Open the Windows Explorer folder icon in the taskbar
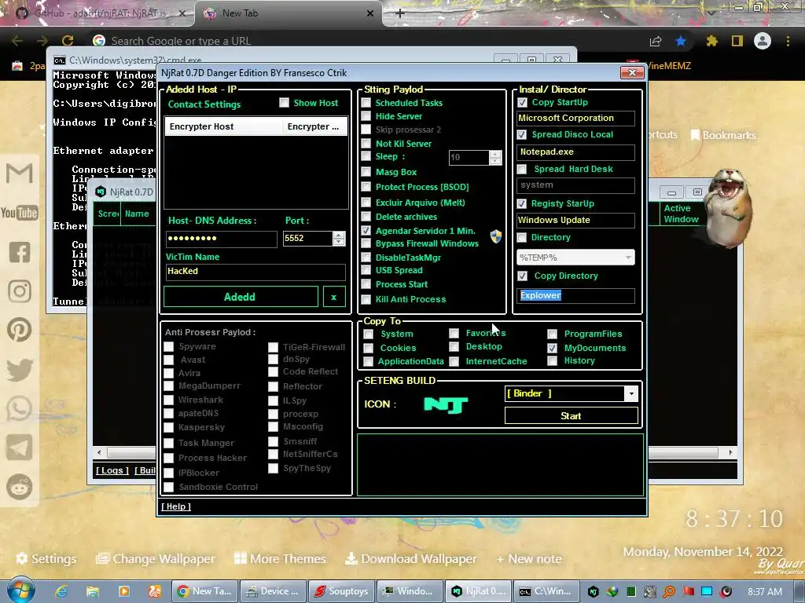This screenshot has height=603, width=805. [93, 591]
